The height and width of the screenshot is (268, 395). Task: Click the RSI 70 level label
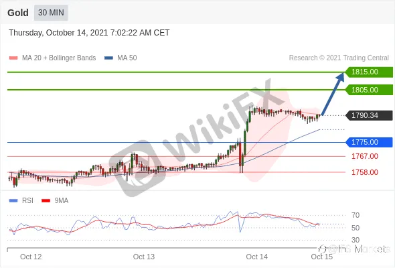[x=355, y=215]
